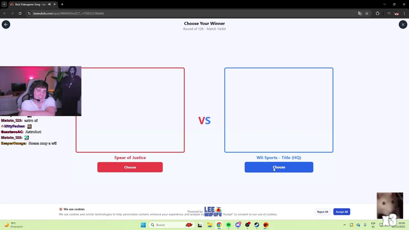Open Task View on the taskbar

(x=200, y=225)
